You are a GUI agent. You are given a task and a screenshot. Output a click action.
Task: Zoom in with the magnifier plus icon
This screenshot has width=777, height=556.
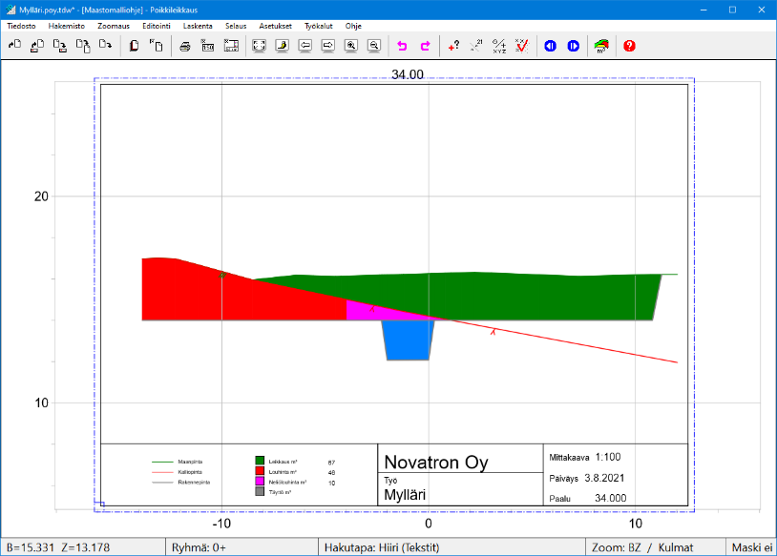[351, 46]
